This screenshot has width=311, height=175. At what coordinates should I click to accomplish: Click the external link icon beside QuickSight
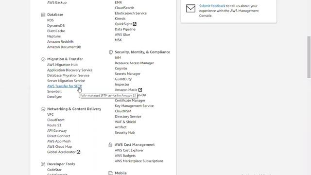[x=135, y=24]
